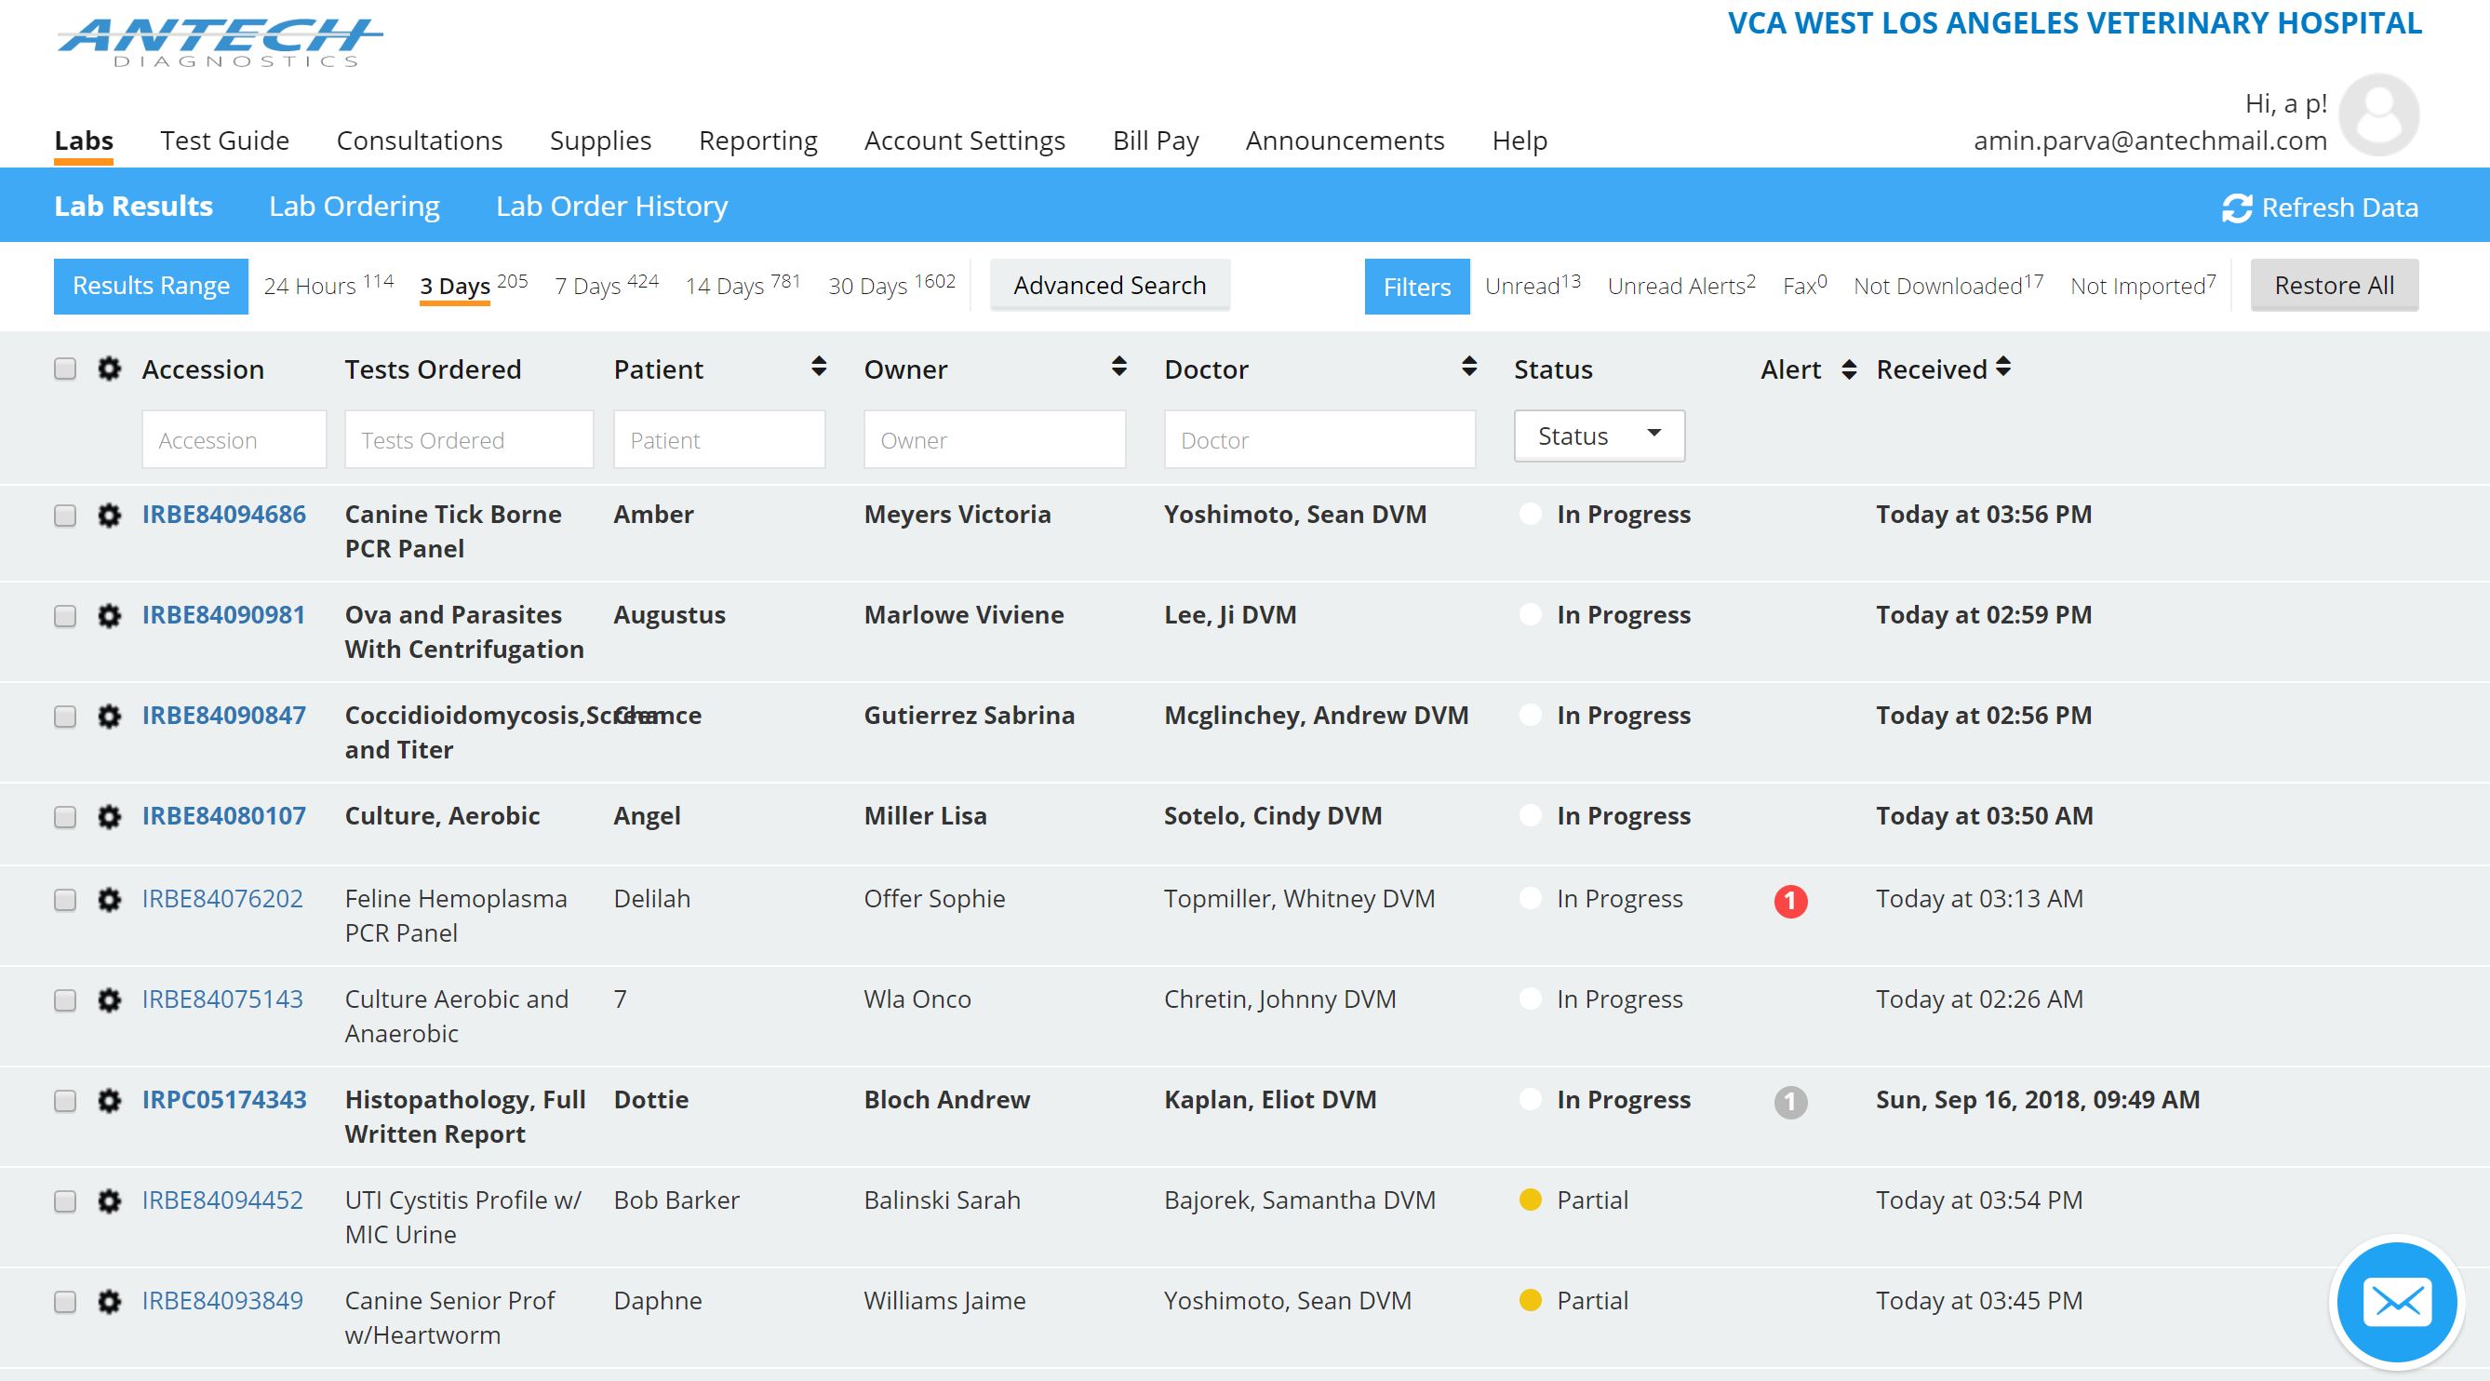Click the gray alert badge for Dottie

pos(1790,1103)
